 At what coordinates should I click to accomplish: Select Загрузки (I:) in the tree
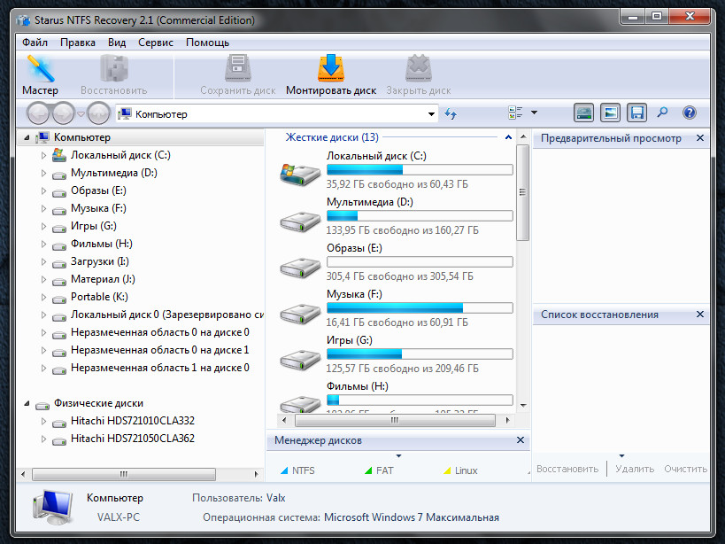click(x=100, y=261)
